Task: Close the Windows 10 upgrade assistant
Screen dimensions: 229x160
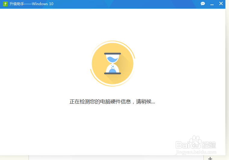Action: click(221, 4)
